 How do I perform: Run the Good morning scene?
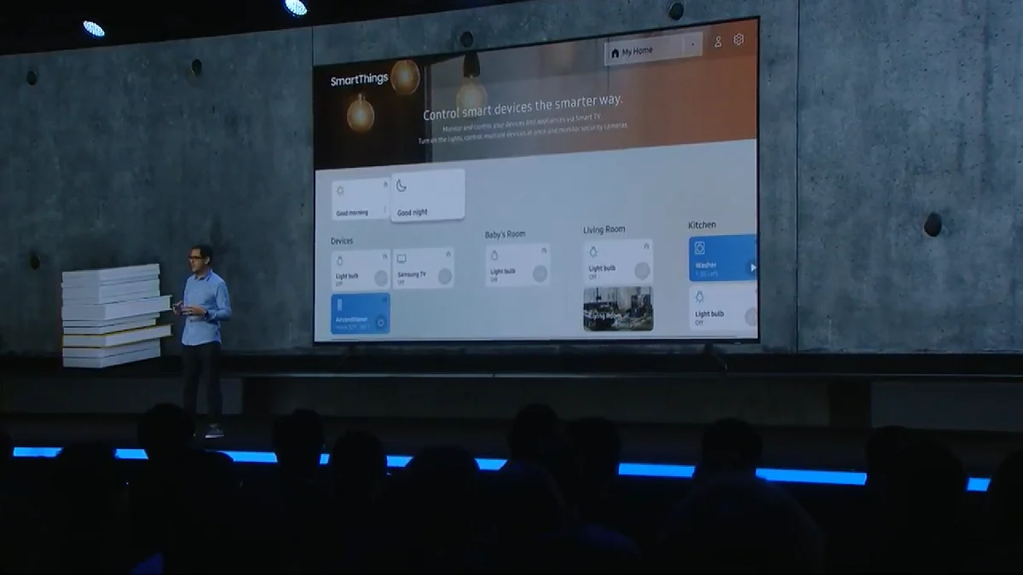[361, 199]
